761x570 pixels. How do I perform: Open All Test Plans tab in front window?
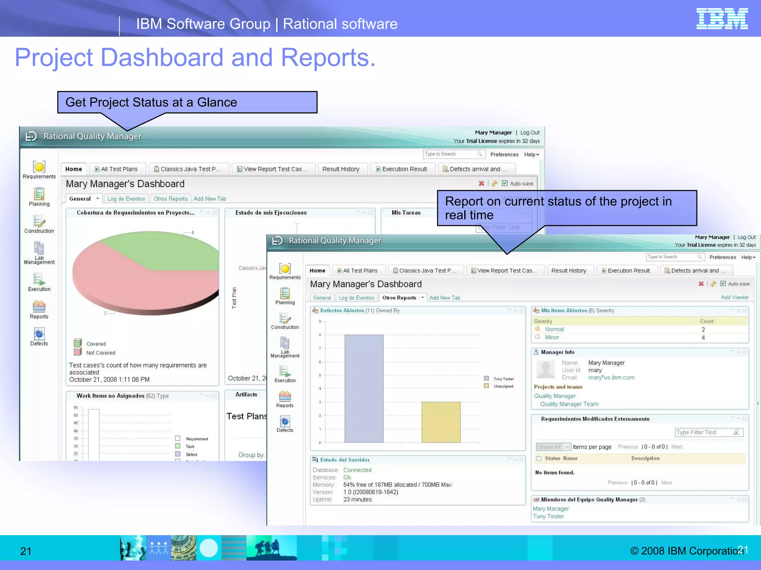358,271
